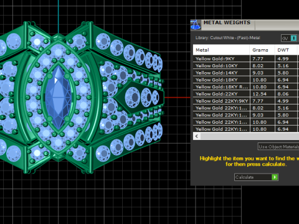Click 7.77 grams in Yellow Gold 22KY:9KY row
The width and height of the screenshot is (299, 224).
[258, 101]
